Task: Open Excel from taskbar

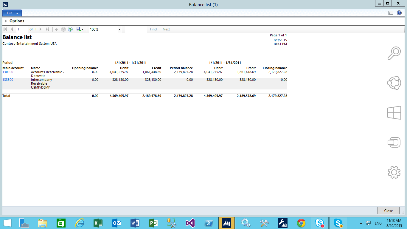Action: click(98, 223)
